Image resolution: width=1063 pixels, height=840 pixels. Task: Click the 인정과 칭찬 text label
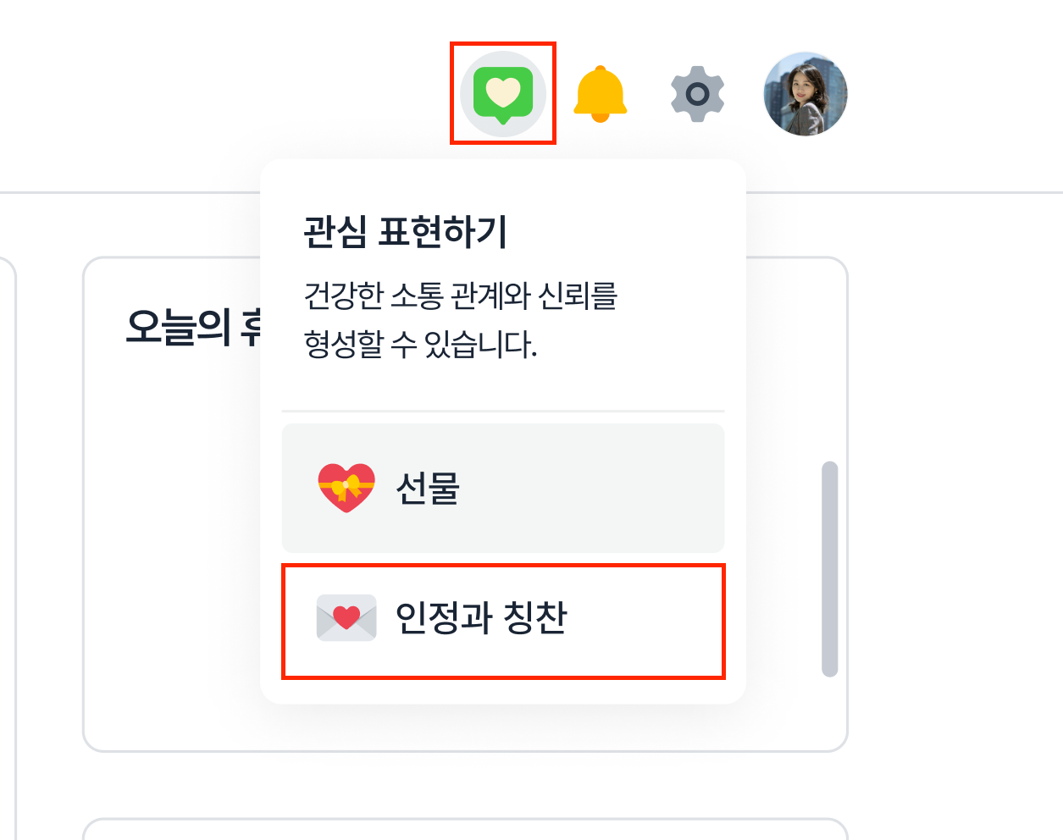pyautogui.click(x=481, y=617)
